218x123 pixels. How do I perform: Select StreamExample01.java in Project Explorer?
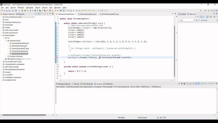click(20, 49)
